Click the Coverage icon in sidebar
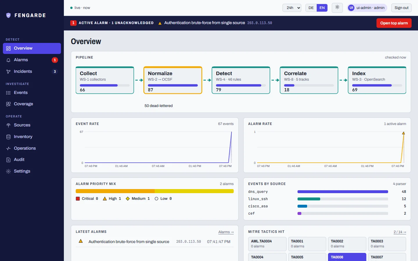The image size is (418, 261). click(8, 104)
